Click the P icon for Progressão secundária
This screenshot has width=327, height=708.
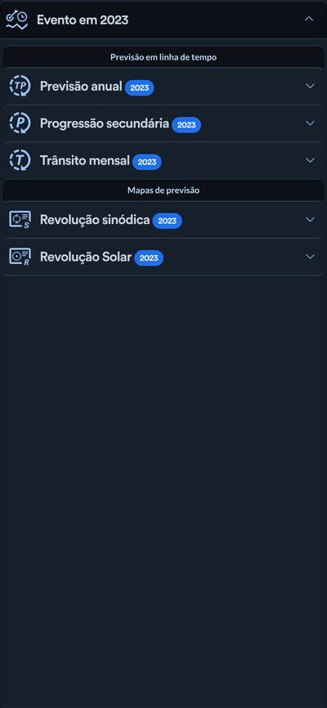20,123
